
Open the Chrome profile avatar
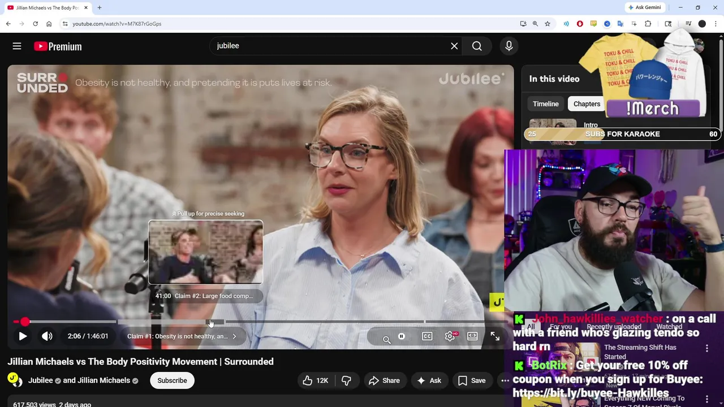tap(702, 24)
